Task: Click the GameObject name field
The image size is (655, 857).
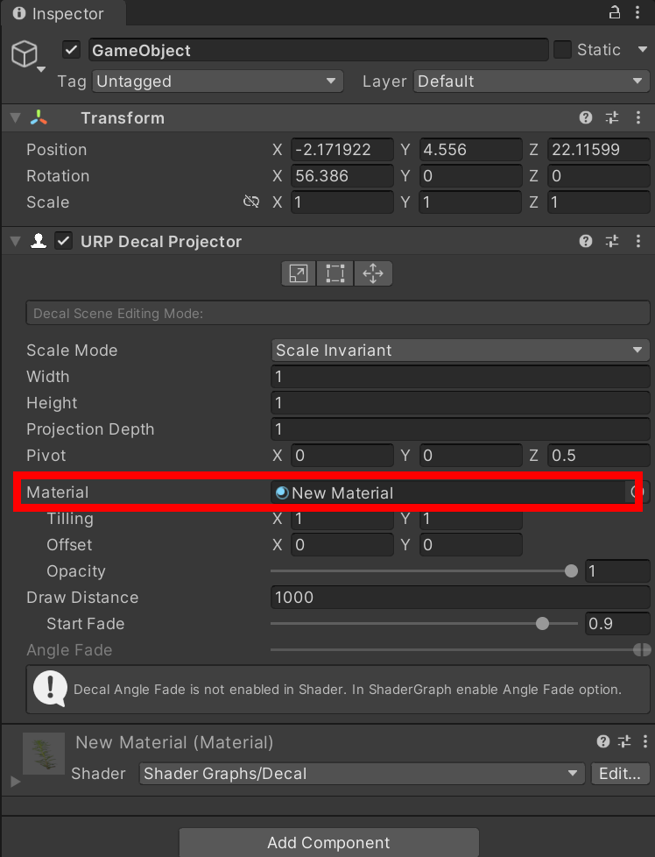Action: point(319,50)
